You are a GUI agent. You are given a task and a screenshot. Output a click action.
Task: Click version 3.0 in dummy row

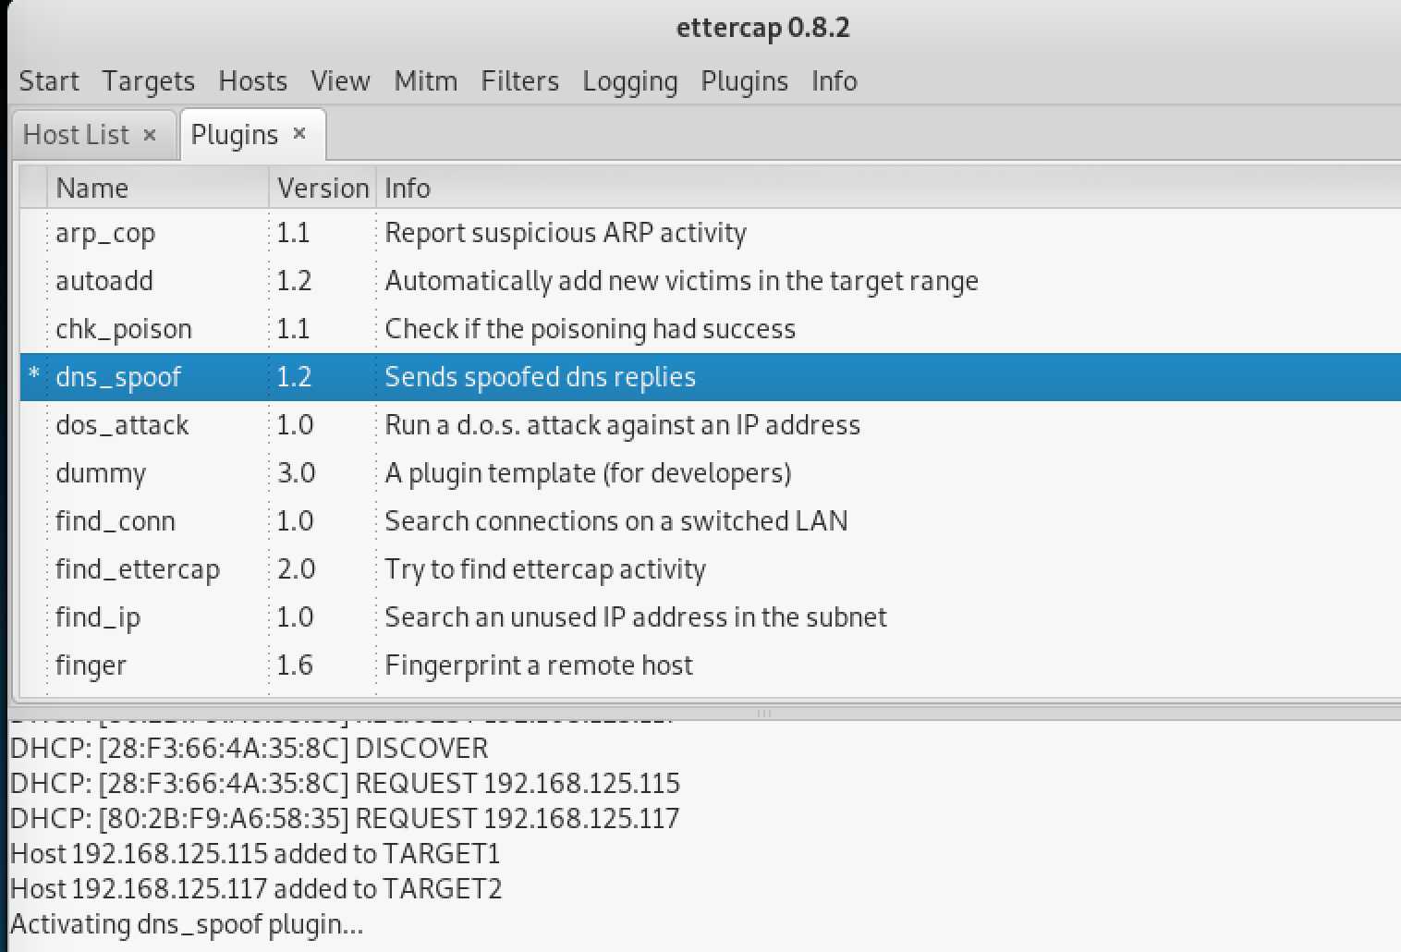tap(296, 473)
